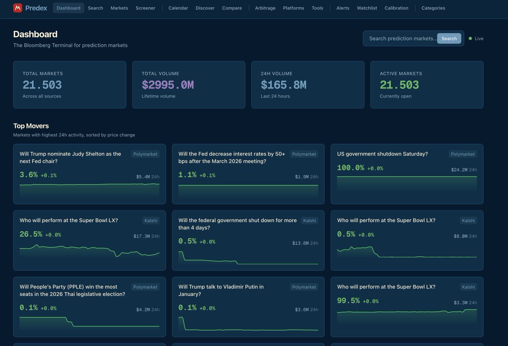Click the 100.0% price value
This screenshot has height=346, width=508.
tap(351, 168)
